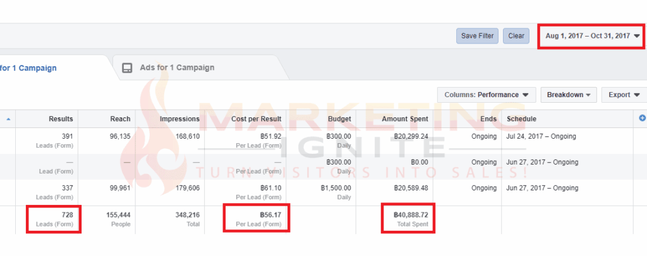Expand the Columns: Performance dropdown
This screenshot has width=647, height=256.
[x=486, y=95]
